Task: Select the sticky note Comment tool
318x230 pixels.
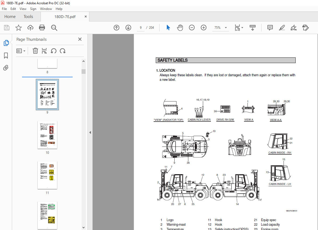Action: tap(270, 28)
